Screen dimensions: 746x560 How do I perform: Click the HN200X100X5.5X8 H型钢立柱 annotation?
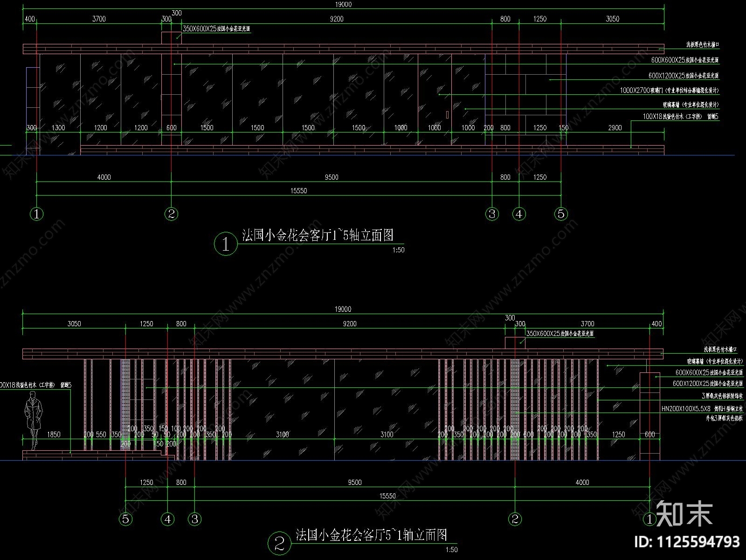(703, 408)
